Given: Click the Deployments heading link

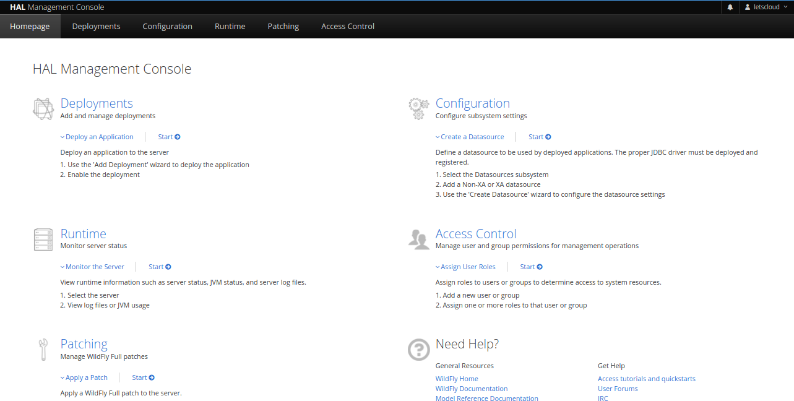Looking at the screenshot, I should coord(97,103).
